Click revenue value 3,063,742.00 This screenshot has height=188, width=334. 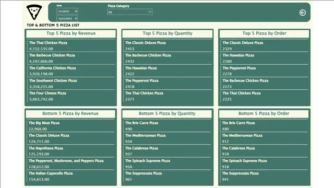click(41, 99)
